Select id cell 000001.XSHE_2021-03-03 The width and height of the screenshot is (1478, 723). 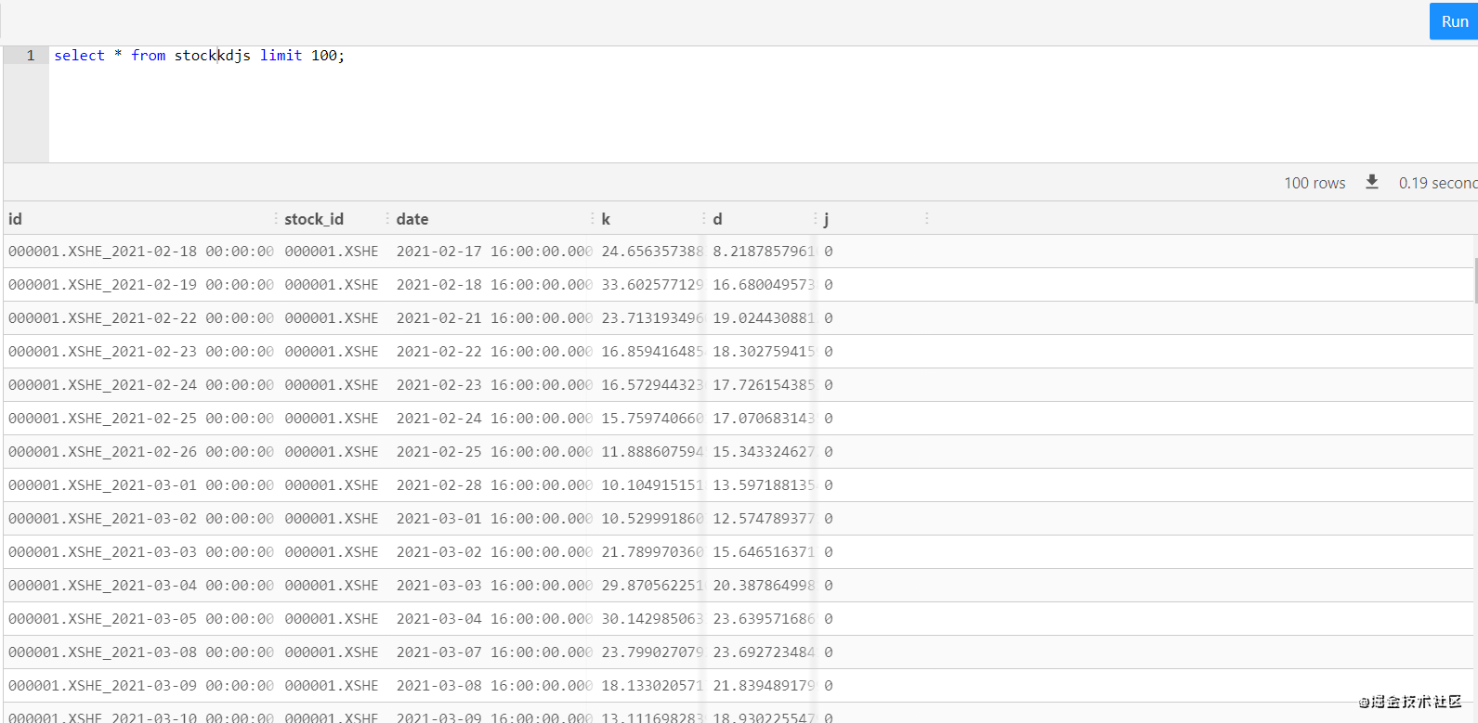(x=141, y=552)
